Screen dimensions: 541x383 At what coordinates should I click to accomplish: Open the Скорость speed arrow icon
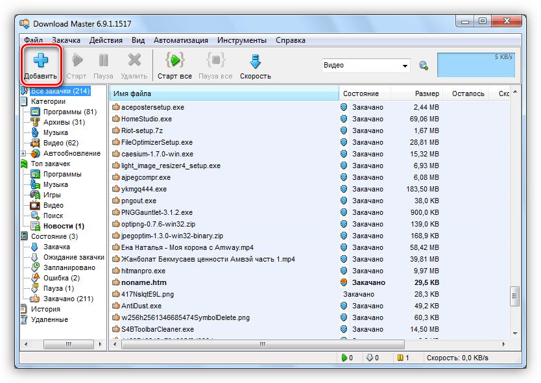click(x=255, y=62)
